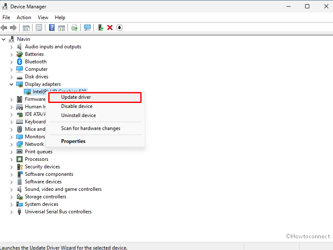Click the red X Uninstall device icon
The height and width of the screenshot is (250, 333).
[110, 27]
